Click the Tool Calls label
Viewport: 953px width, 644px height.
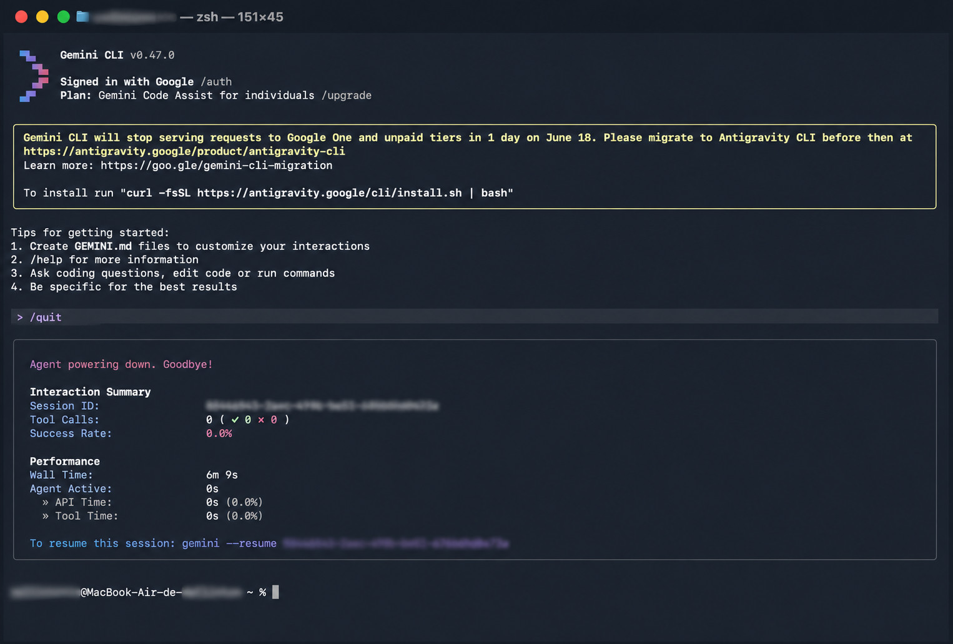point(64,420)
